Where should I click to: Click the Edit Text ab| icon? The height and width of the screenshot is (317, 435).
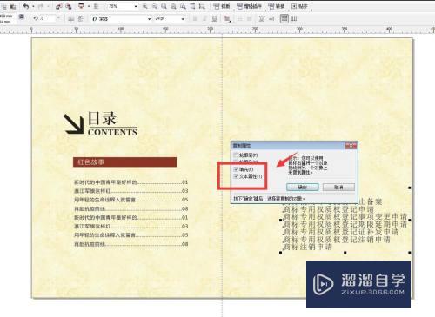click(x=271, y=19)
